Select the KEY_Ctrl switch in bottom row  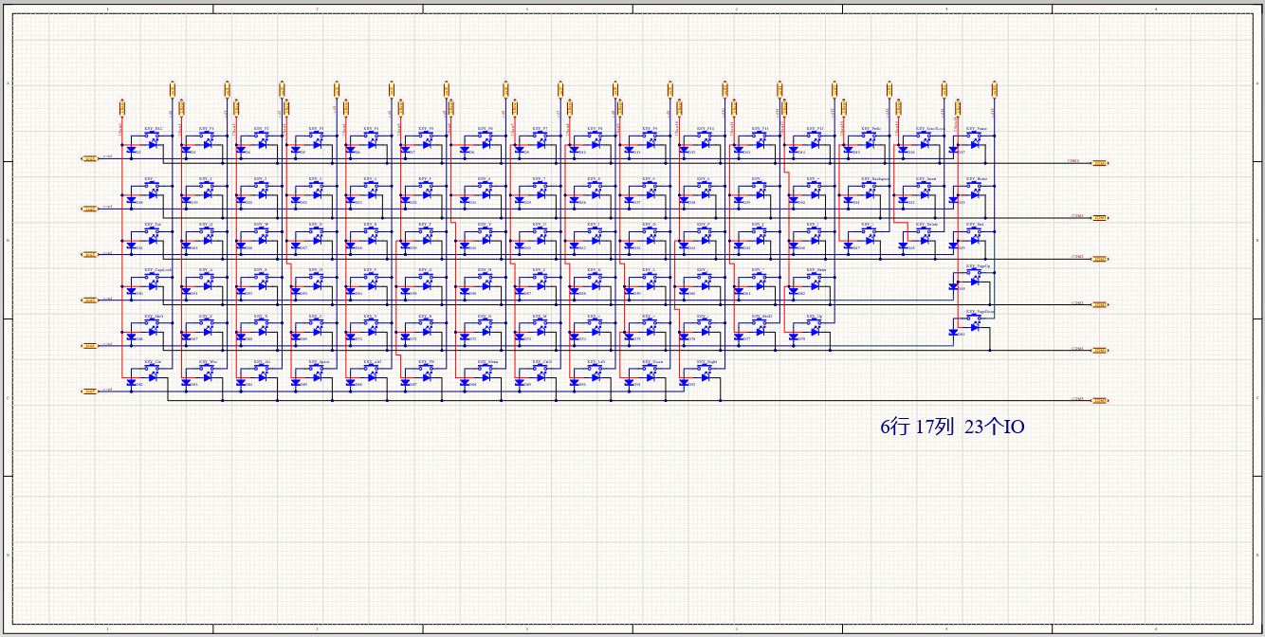(x=153, y=369)
